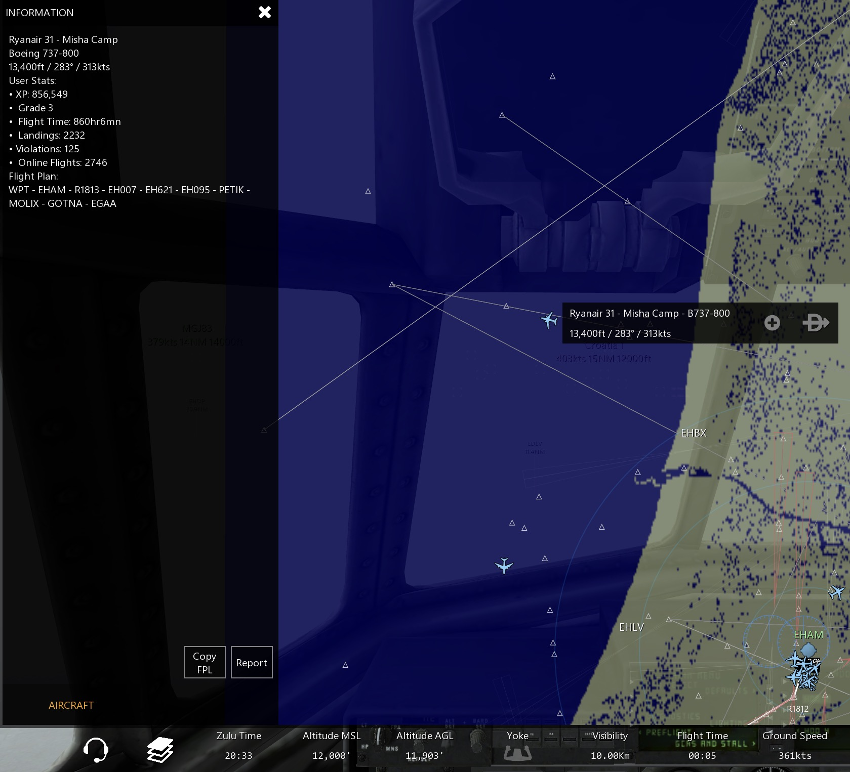The image size is (850, 772).
Task: Click the INFORMATION panel title
Action: (x=39, y=13)
